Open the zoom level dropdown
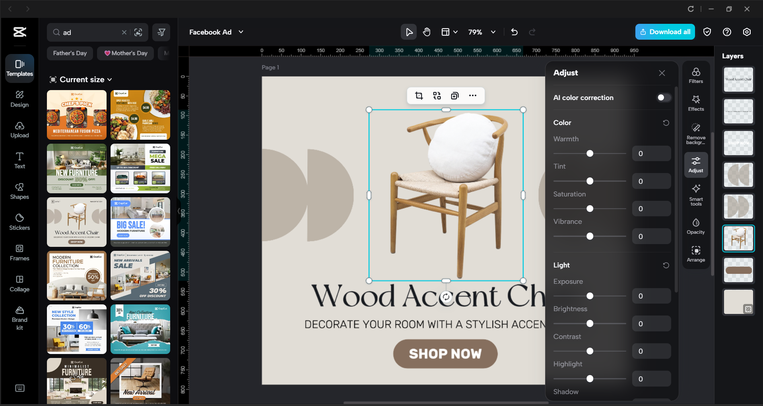763x406 pixels. click(x=493, y=32)
